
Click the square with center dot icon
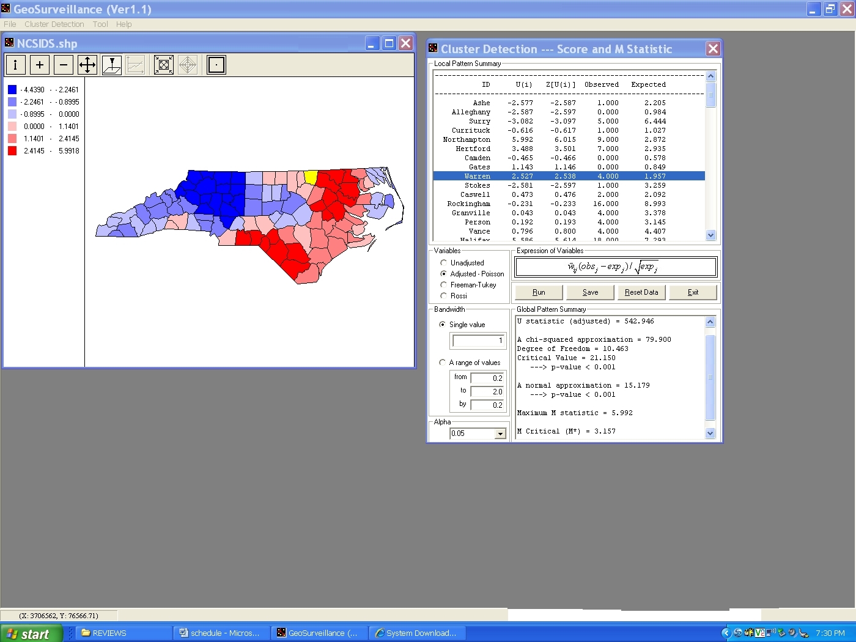(x=216, y=65)
